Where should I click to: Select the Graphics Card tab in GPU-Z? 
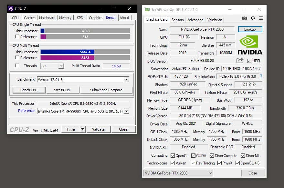pos(157,19)
